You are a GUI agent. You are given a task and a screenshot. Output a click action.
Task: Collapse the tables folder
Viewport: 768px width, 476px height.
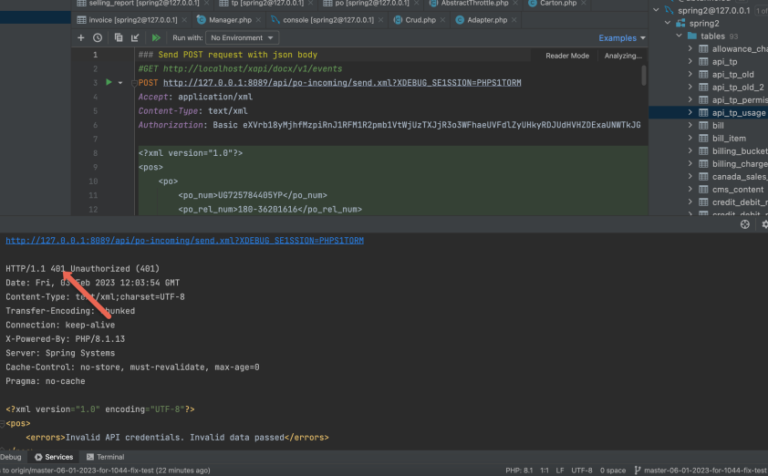click(679, 36)
